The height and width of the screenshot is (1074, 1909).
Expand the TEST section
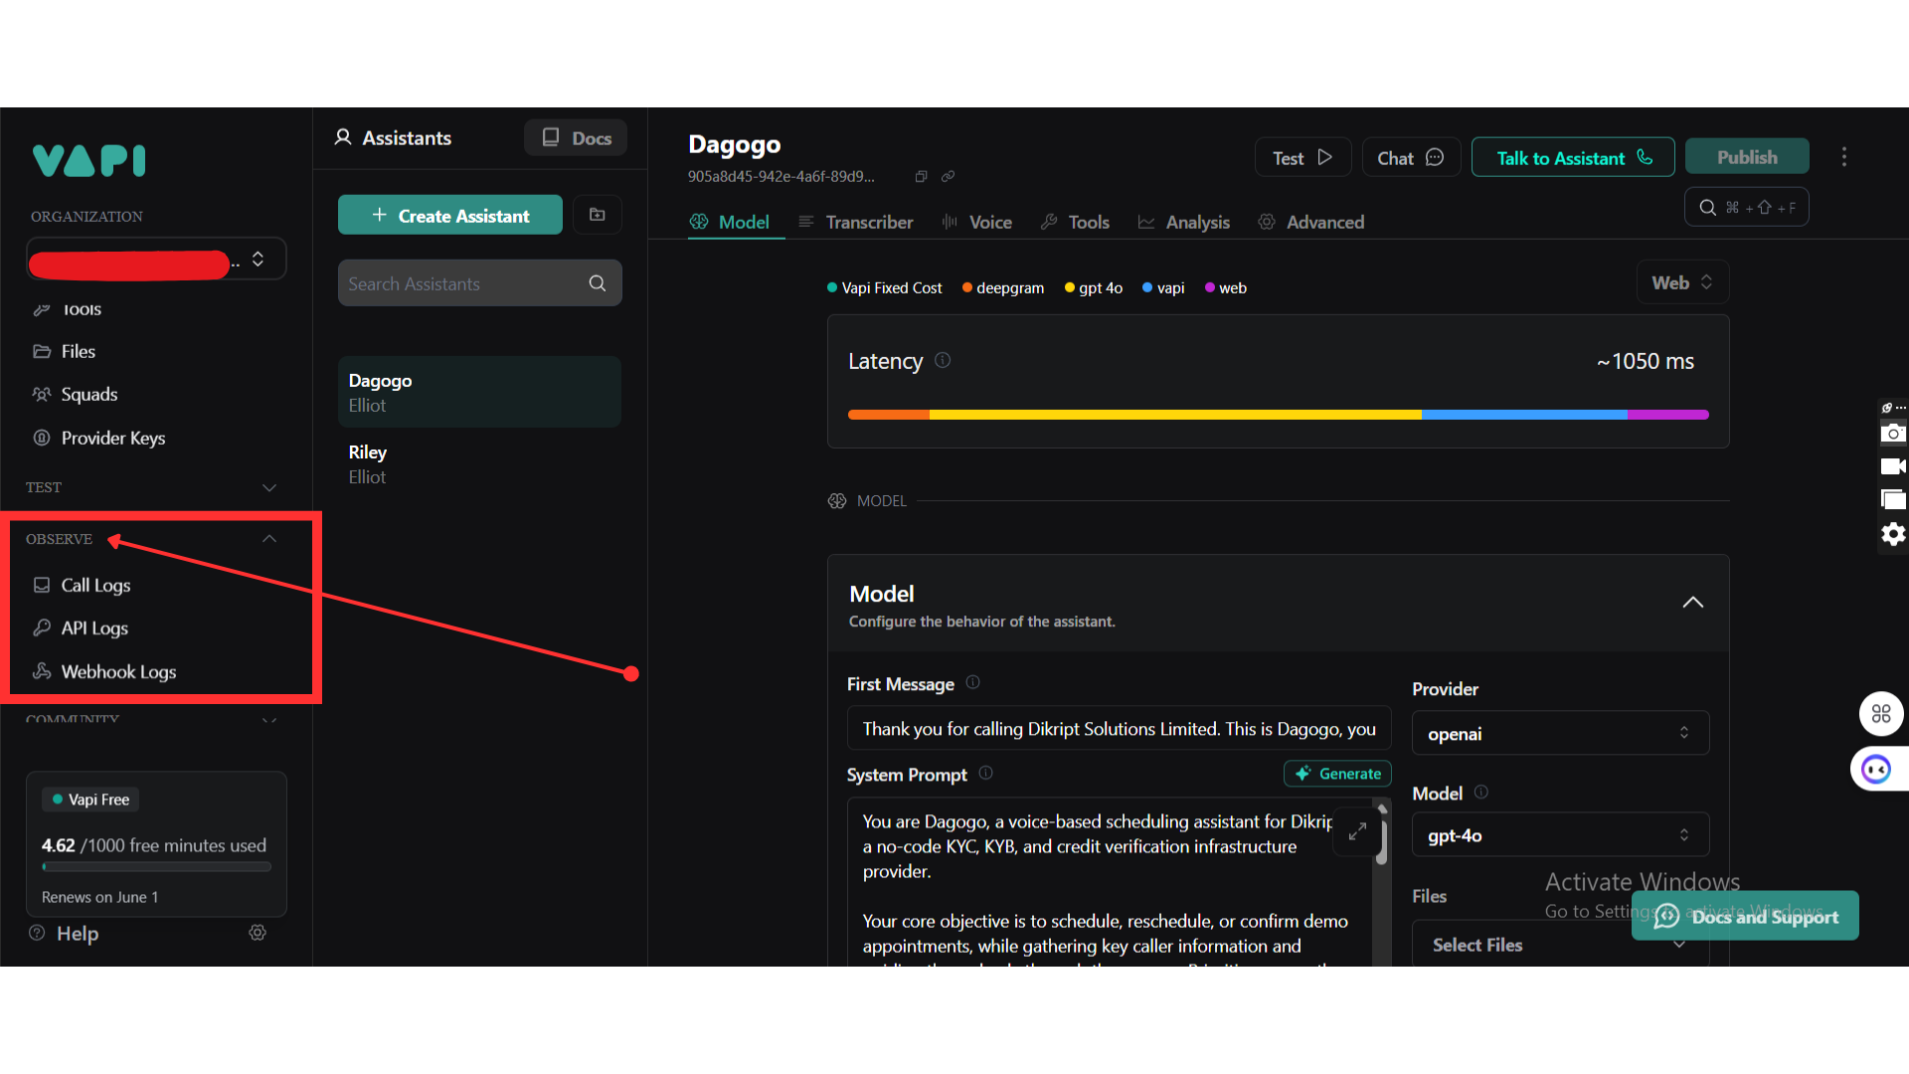tap(268, 487)
